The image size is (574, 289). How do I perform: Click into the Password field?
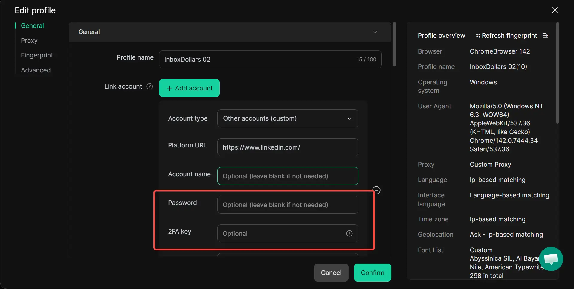tap(287, 205)
